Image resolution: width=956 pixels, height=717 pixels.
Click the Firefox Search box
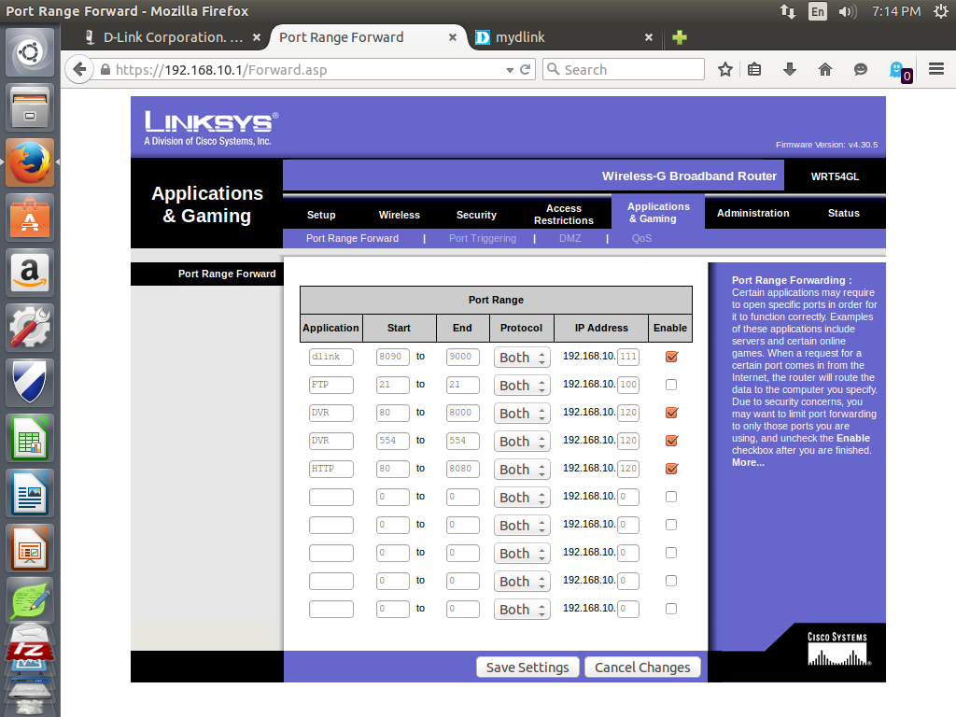point(624,69)
